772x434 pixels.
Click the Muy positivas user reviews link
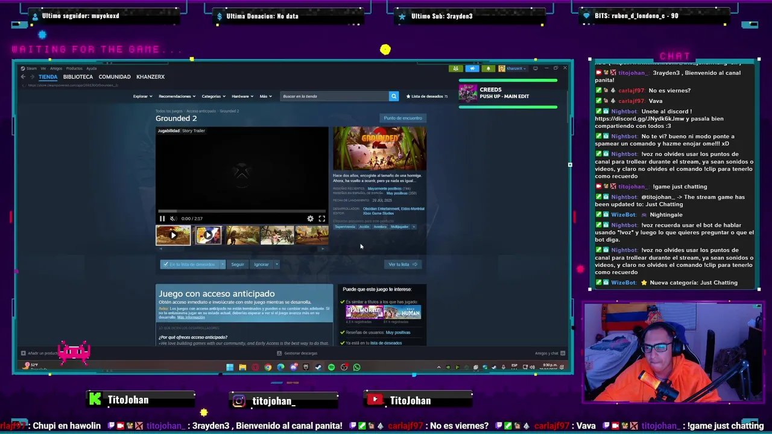coord(397,332)
